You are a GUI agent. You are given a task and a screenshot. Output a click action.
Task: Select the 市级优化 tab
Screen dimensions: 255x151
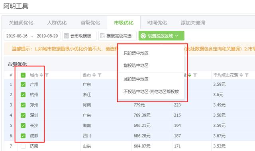coord(124,23)
